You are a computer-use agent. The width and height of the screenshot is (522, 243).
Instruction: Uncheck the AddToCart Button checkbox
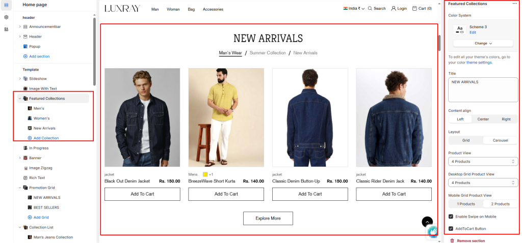tap(451, 229)
